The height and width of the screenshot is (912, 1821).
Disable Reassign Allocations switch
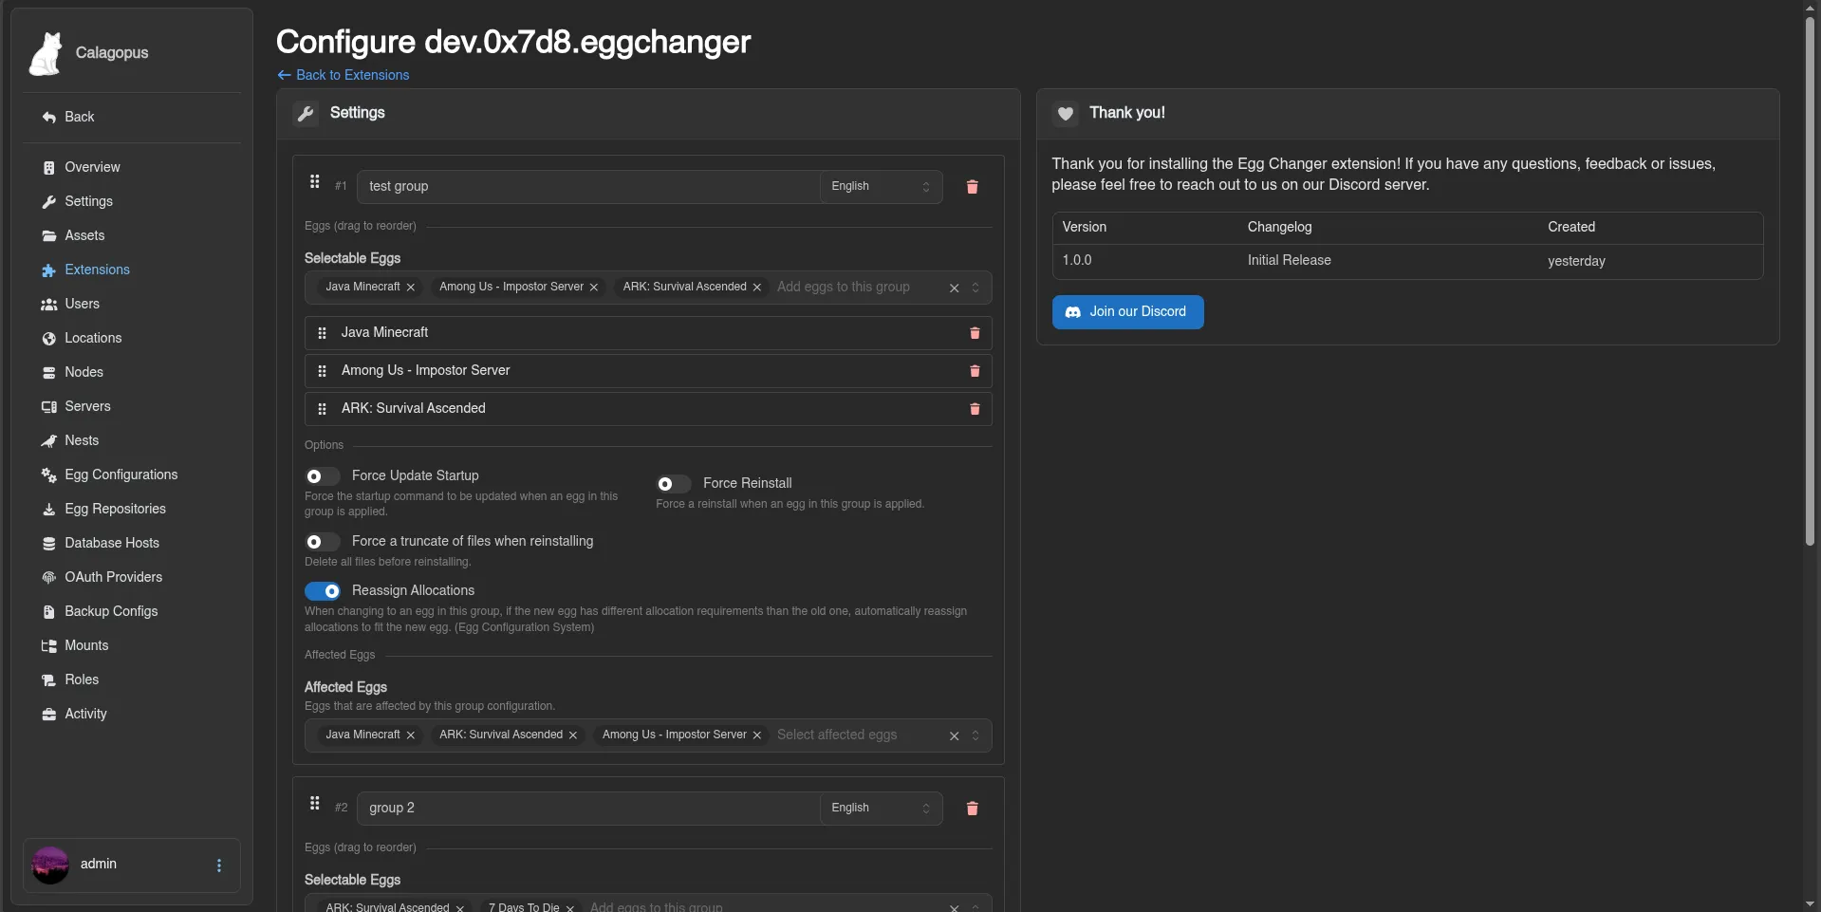[x=323, y=591]
